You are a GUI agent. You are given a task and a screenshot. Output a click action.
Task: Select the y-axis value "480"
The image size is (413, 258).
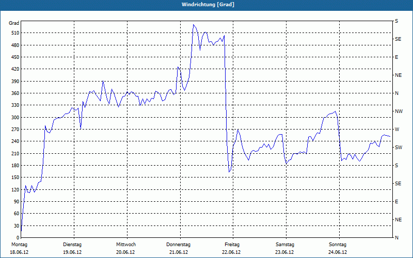(15, 45)
